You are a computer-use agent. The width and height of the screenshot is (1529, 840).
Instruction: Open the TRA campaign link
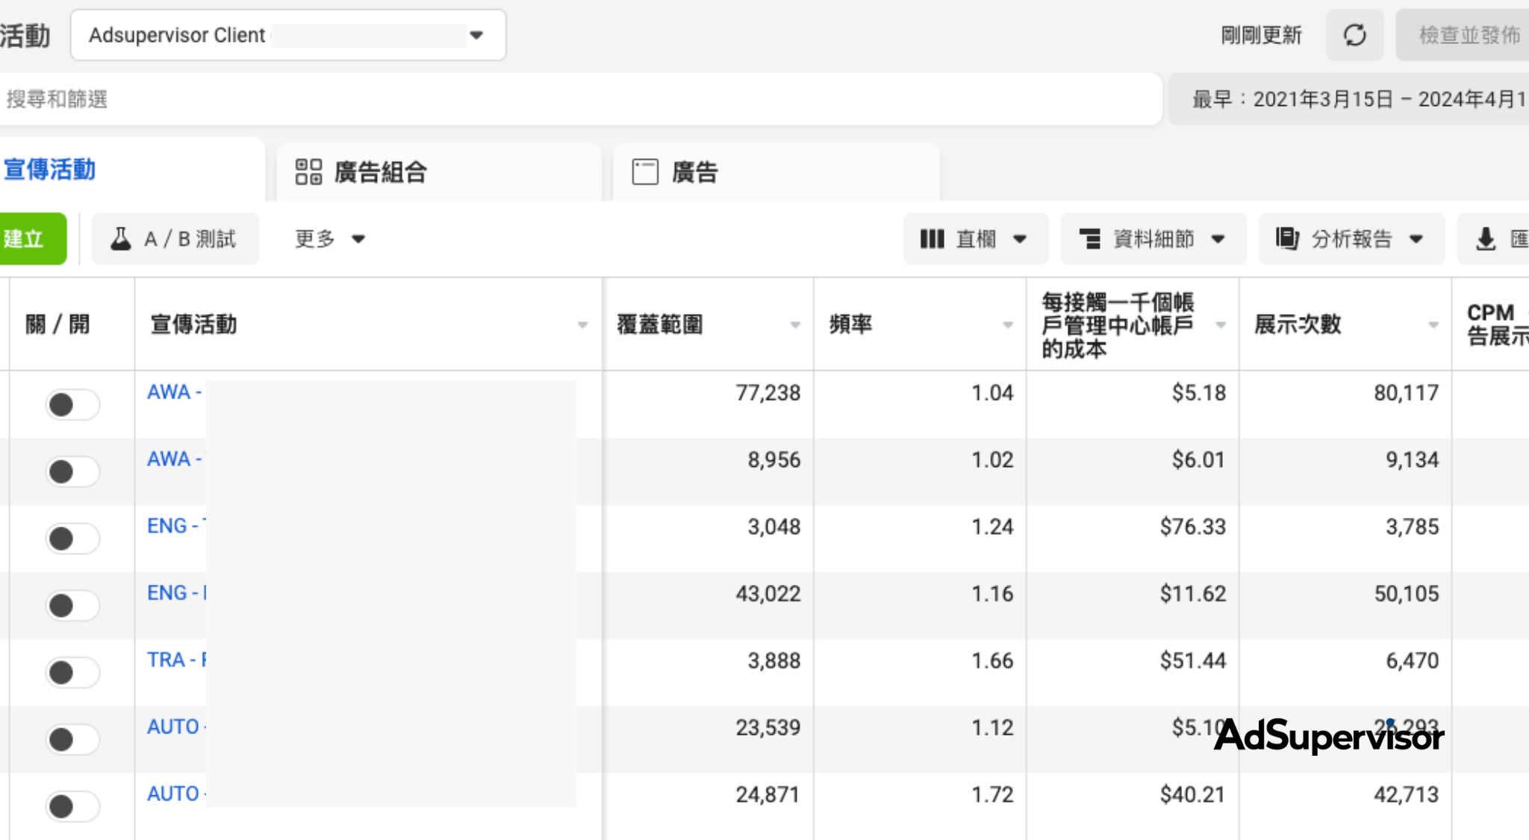pos(177,660)
